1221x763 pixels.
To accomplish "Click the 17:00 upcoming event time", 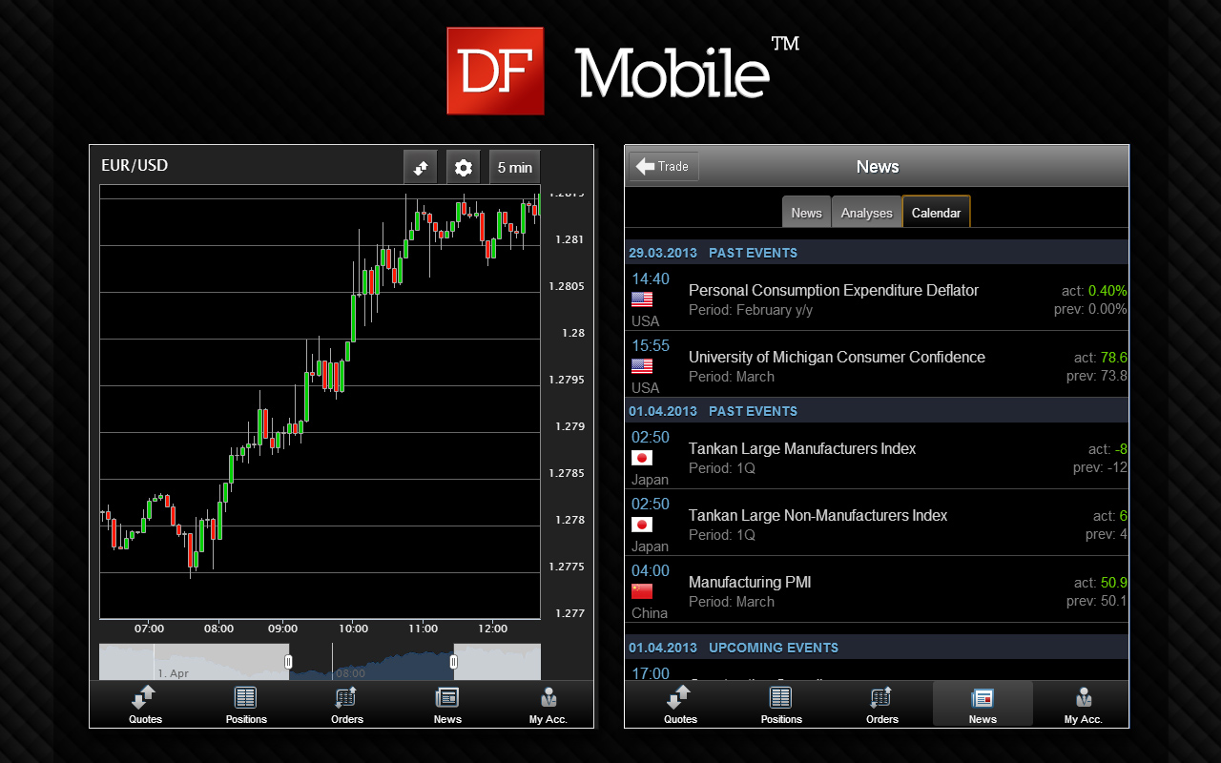I will (x=651, y=672).
